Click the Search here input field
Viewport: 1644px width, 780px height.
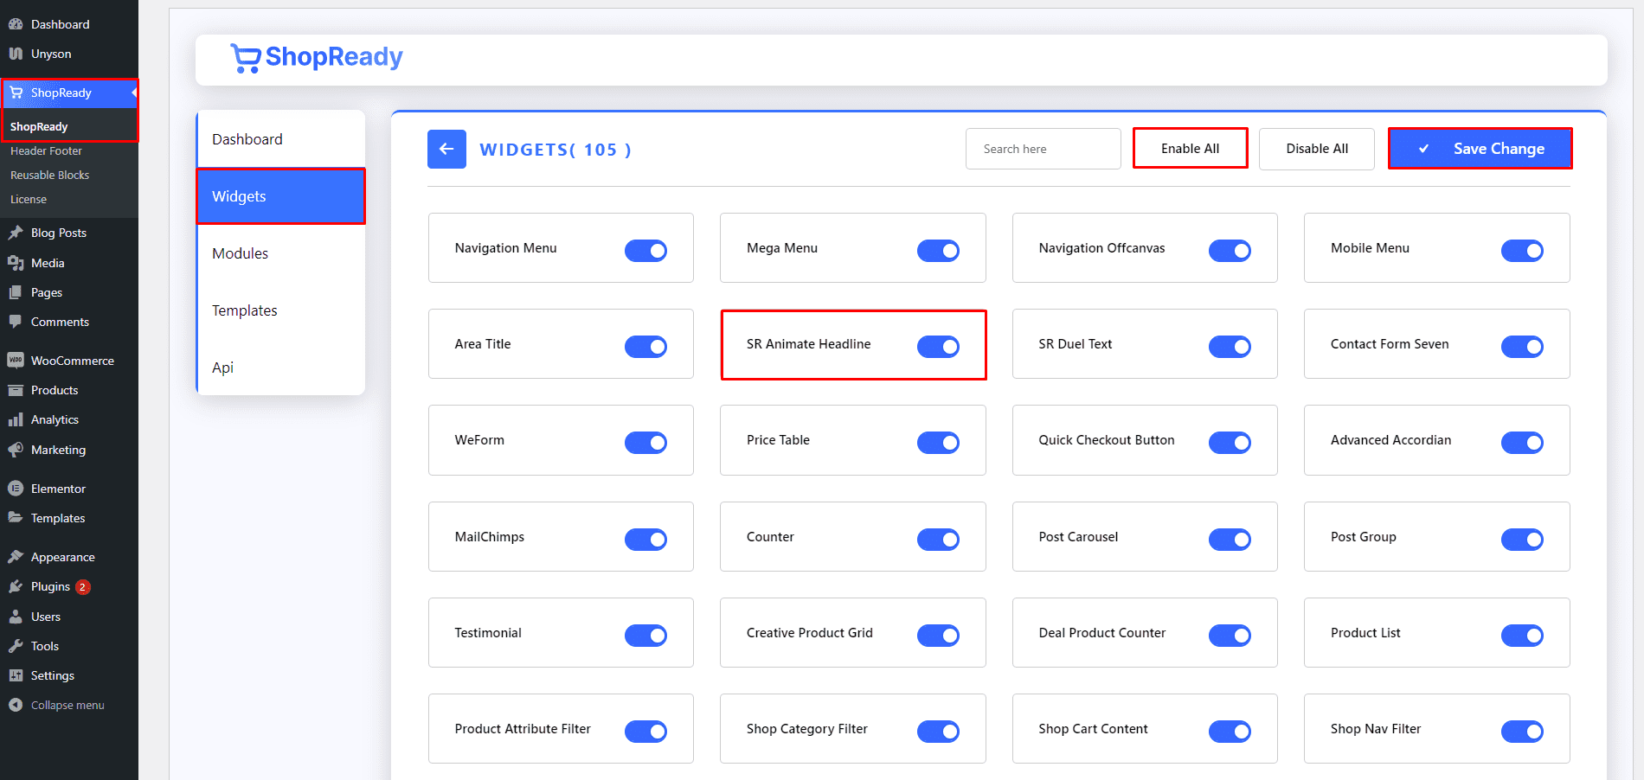(x=1043, y=149)
